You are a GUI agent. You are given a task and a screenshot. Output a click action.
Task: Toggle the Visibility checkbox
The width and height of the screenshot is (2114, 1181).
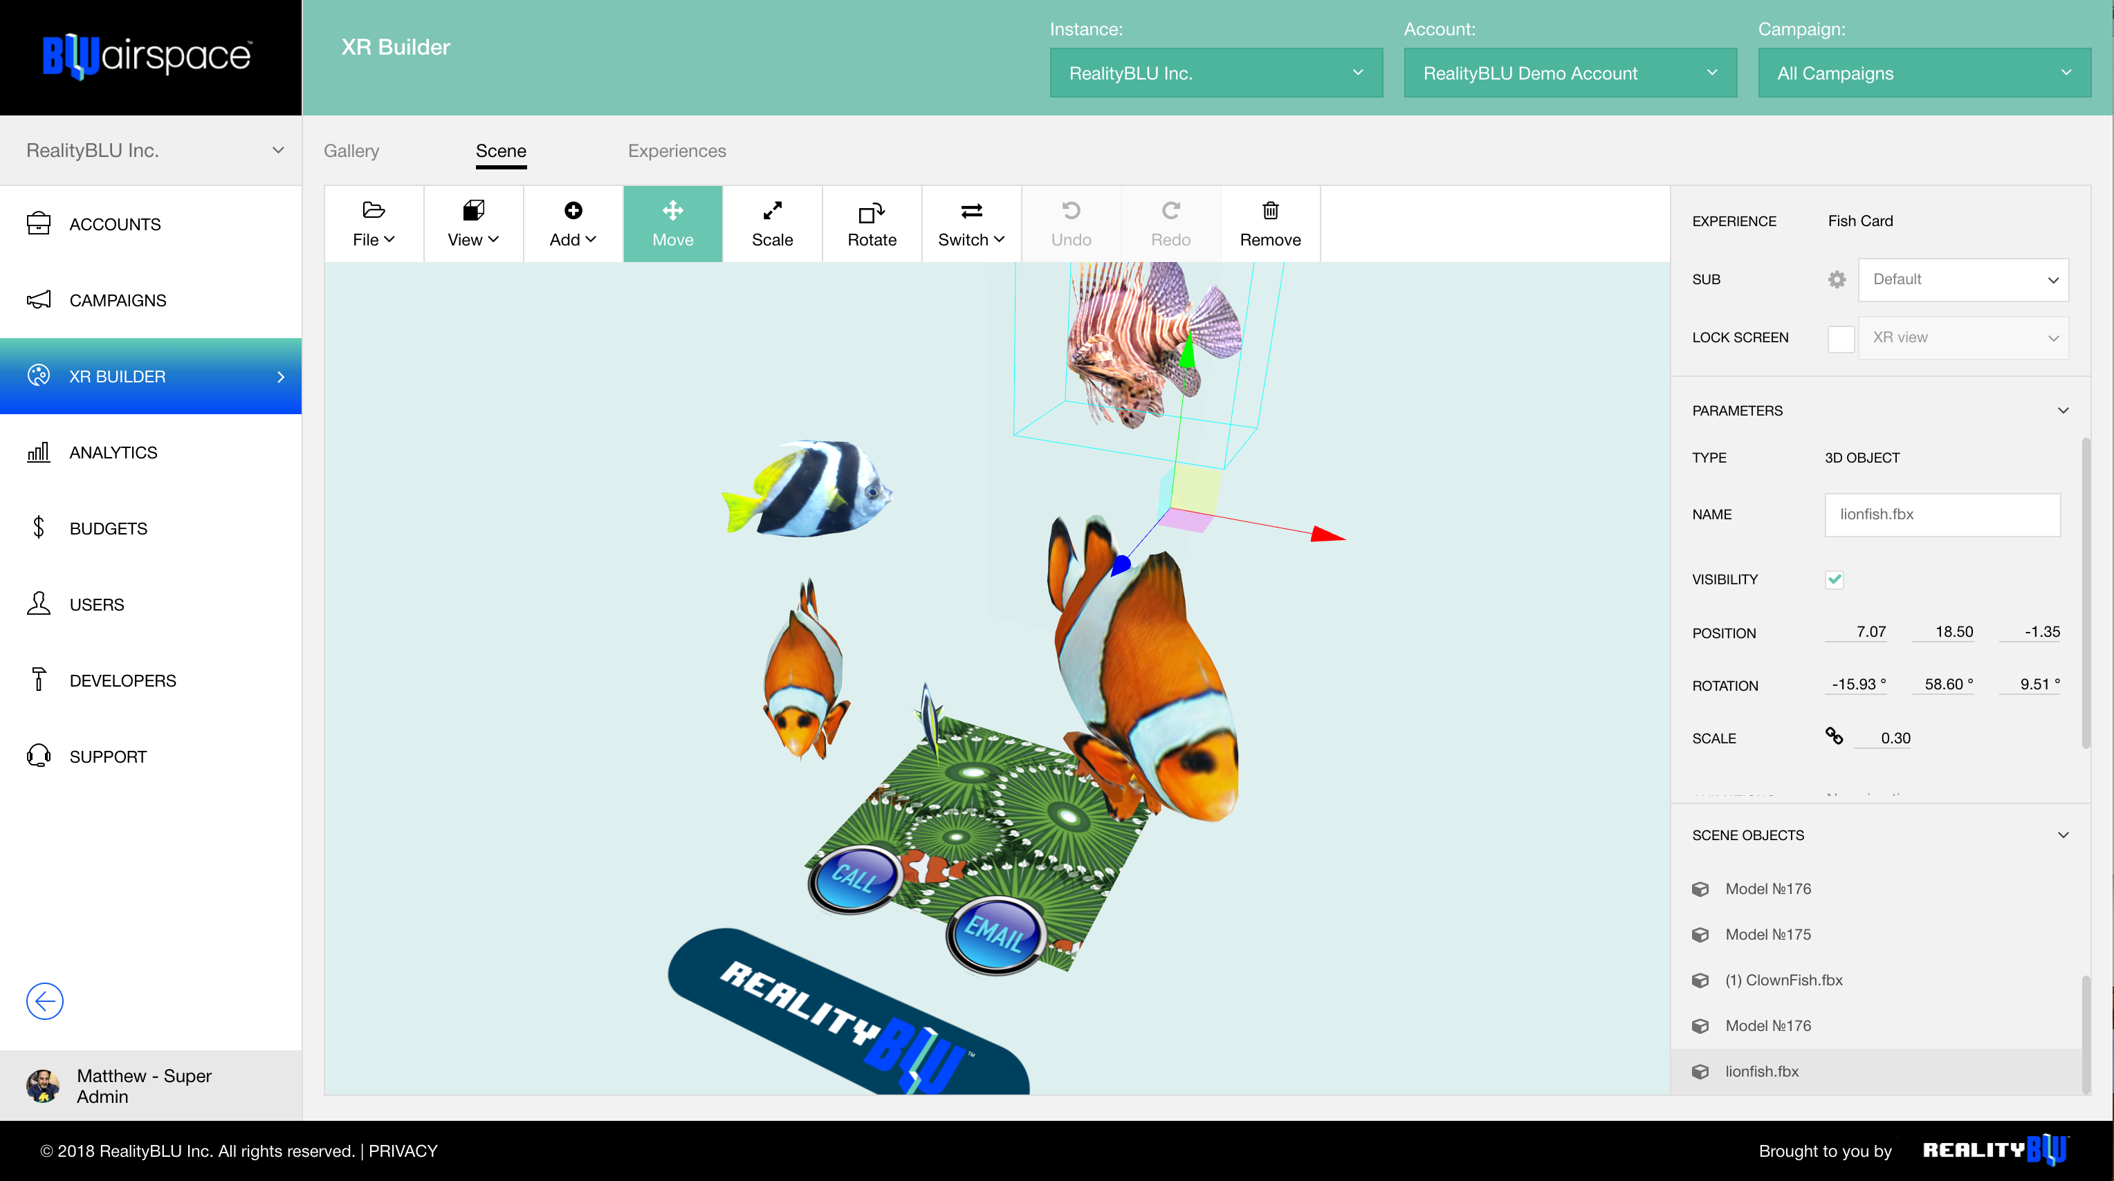point(1834,579)
